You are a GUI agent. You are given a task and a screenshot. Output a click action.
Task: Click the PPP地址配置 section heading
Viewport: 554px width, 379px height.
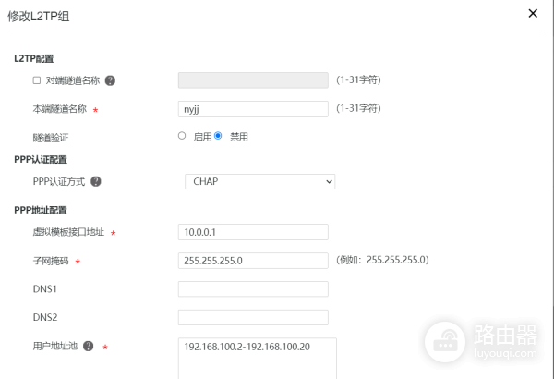coord(40,210)
